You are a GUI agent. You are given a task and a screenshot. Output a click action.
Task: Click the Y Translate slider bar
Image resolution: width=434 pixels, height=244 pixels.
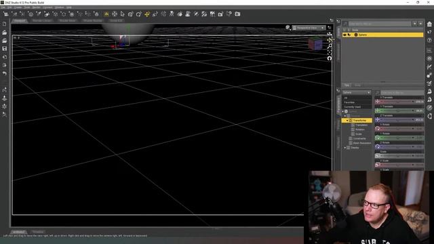[x=398, y=110]
